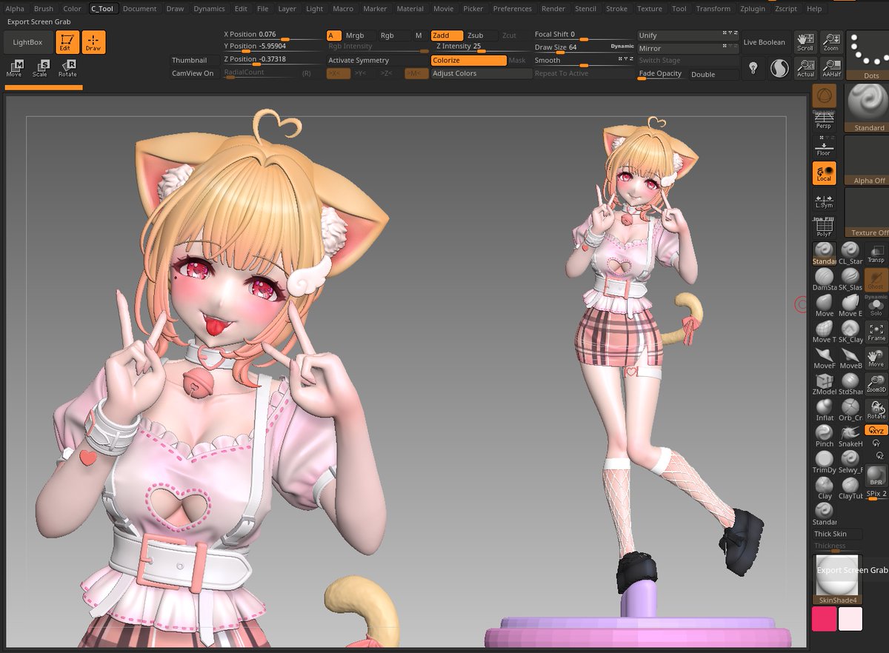Open the Brush menu
The width and height of the screenshot is (889, 653).
(x=44, y=9)
